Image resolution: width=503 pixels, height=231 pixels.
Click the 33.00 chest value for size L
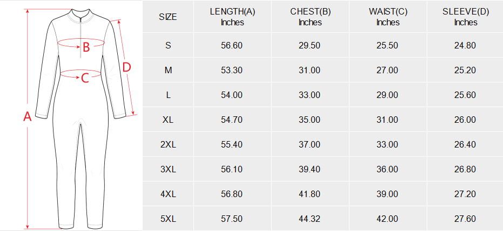coord(310,95)
